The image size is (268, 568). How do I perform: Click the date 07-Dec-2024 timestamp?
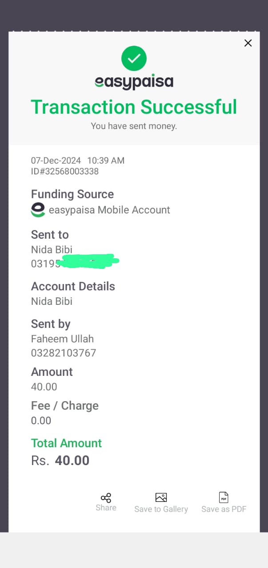(x=56, y=161)
